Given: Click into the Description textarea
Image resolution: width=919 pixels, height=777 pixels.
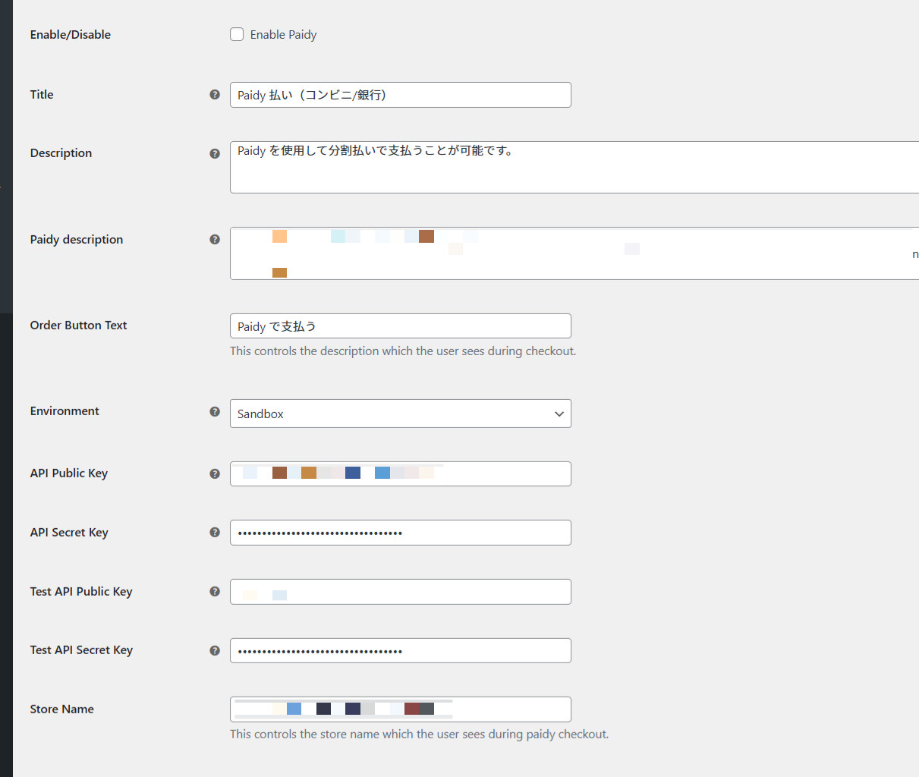Looking at the screenshot, I should tap(574, 167).
